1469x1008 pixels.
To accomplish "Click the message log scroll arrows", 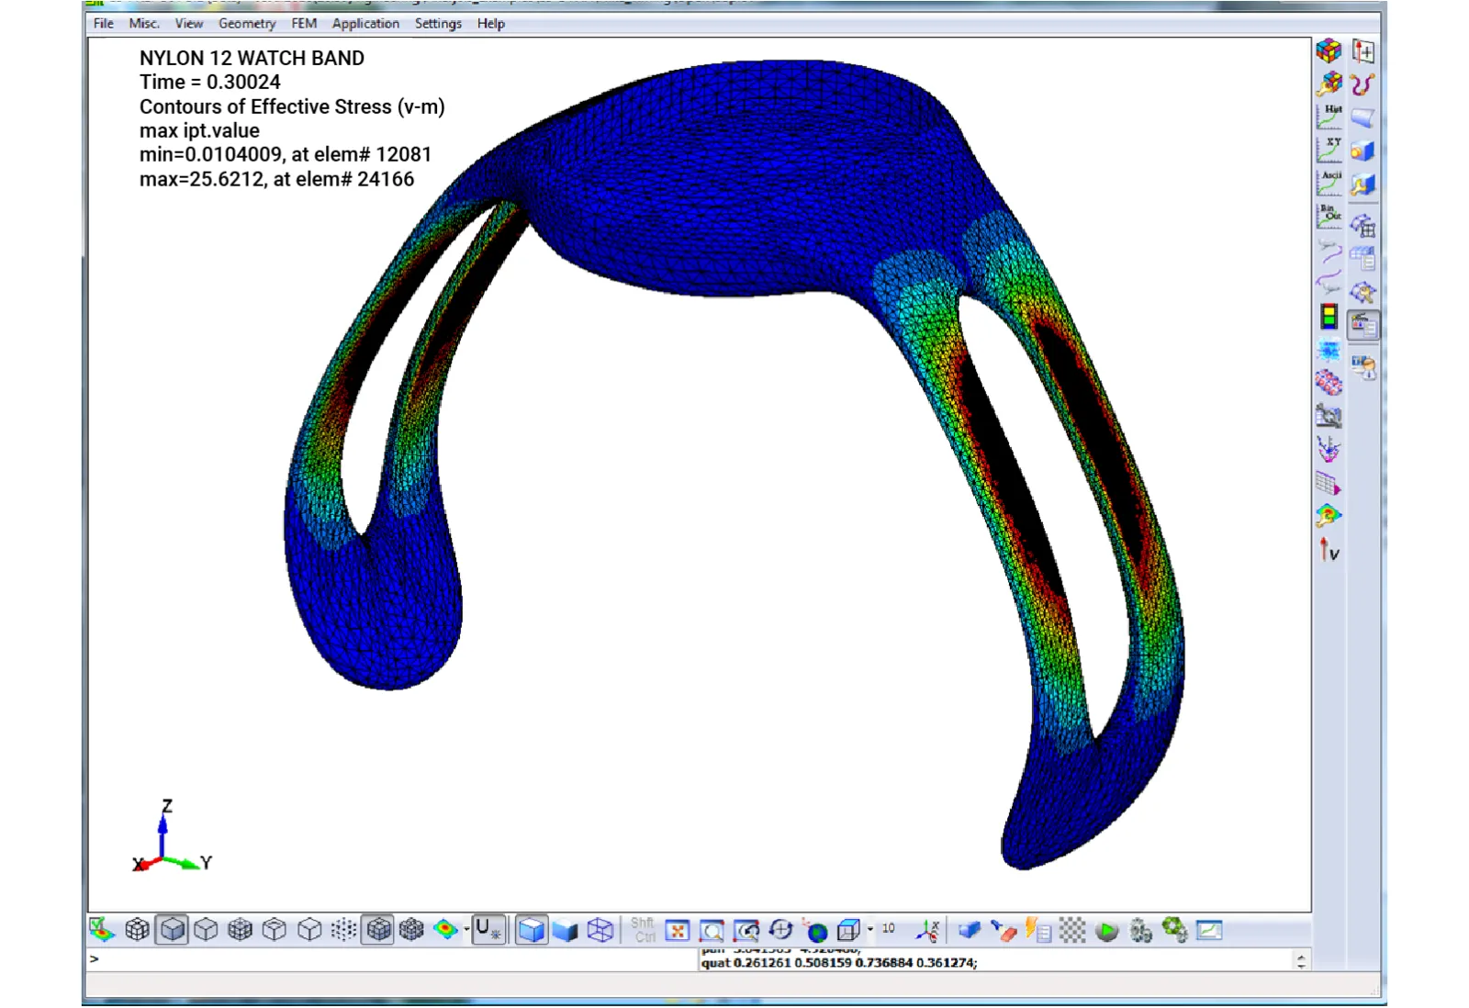I will tap(1301, 961).
